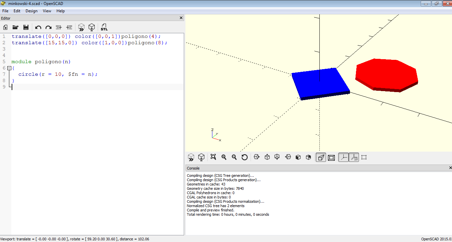Open the Design menu
452x242 pixels.
click(x=32, y=11)
